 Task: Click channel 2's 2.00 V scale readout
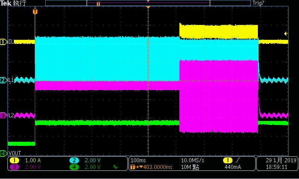point(93,161)
